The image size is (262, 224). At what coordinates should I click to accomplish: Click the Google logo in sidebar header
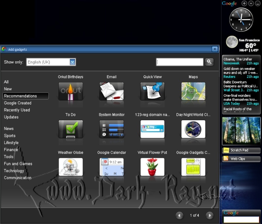click(229, 4)
